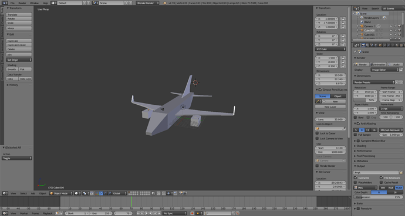Select the rotate manipulator icon

point(106,193)
